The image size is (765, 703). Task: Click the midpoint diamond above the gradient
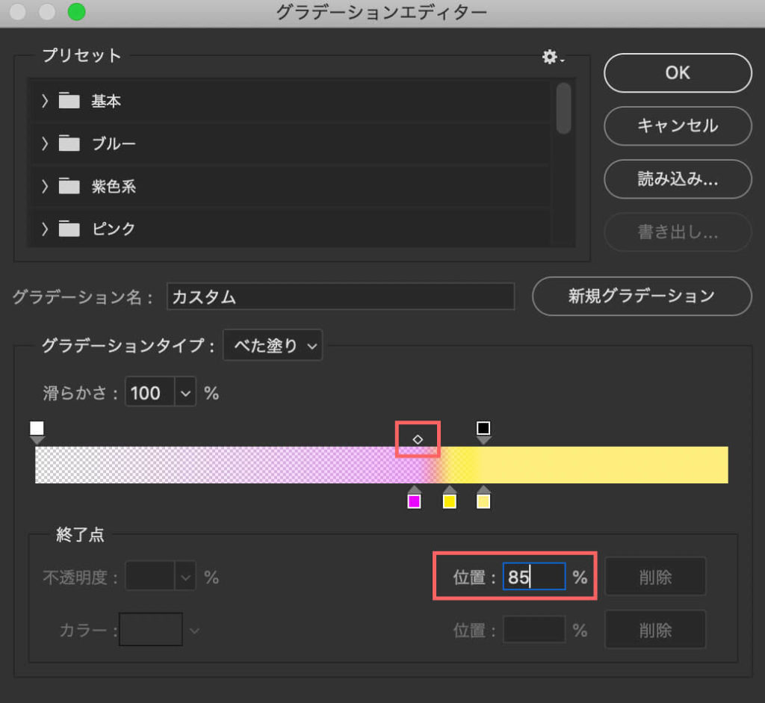tap(418, 439)
